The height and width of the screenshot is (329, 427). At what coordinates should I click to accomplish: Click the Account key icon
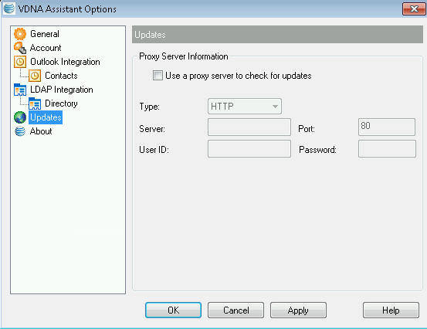click(x=20, y=48)
